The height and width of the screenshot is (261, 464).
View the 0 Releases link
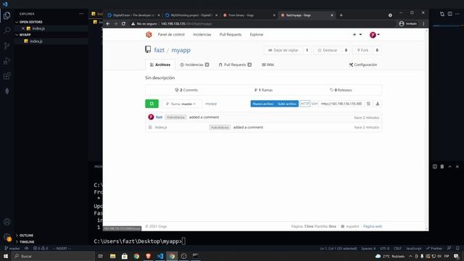(x=341, y=90)
